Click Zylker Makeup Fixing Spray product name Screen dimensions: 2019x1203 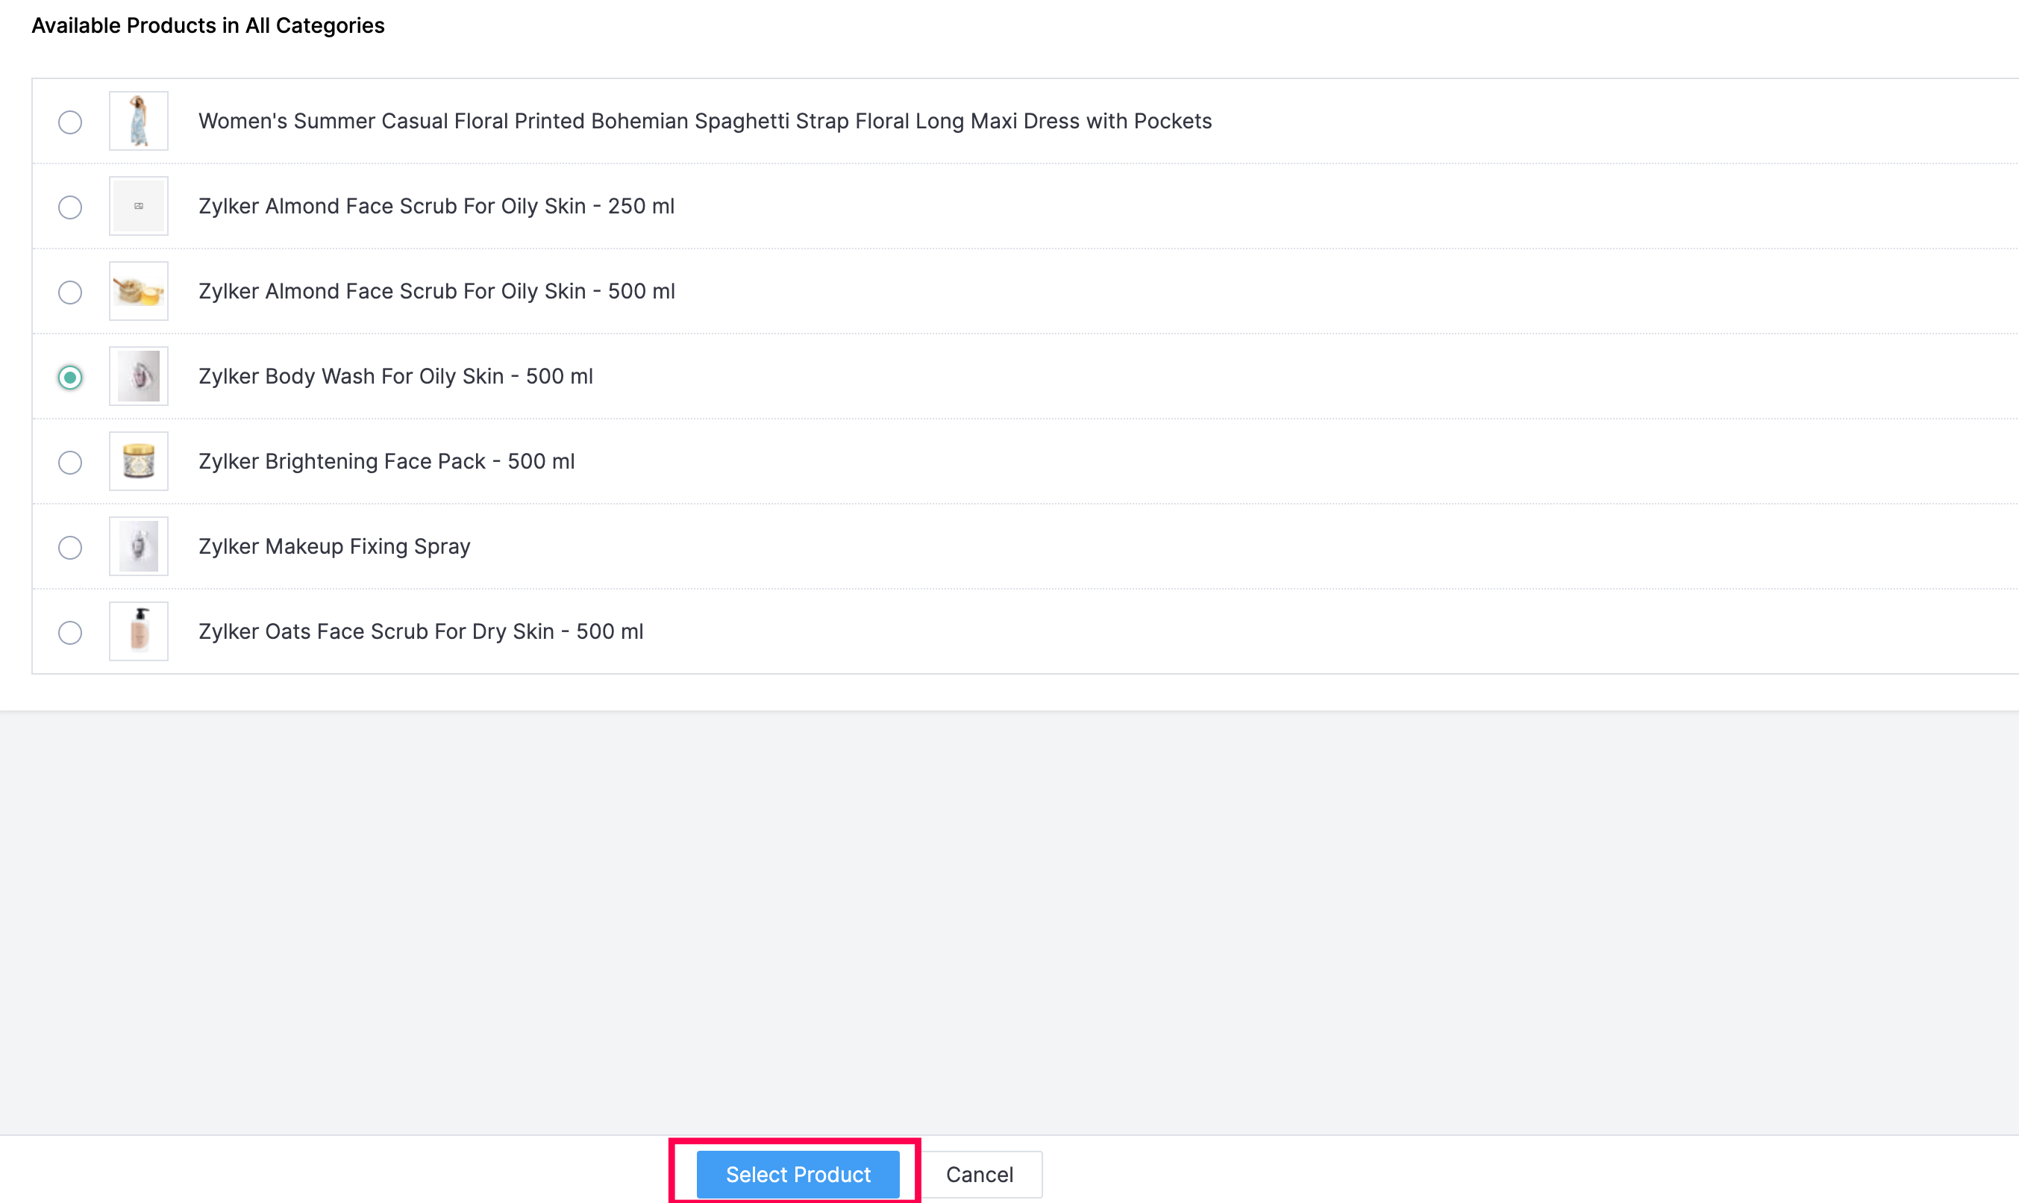[334, 546]
